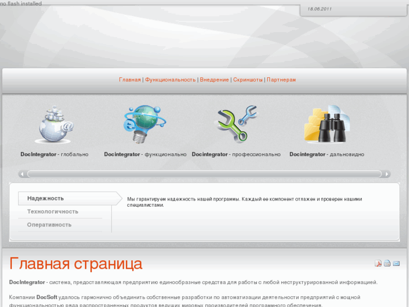
Task: Open the Главная menu link
Action: pos(129,79)
